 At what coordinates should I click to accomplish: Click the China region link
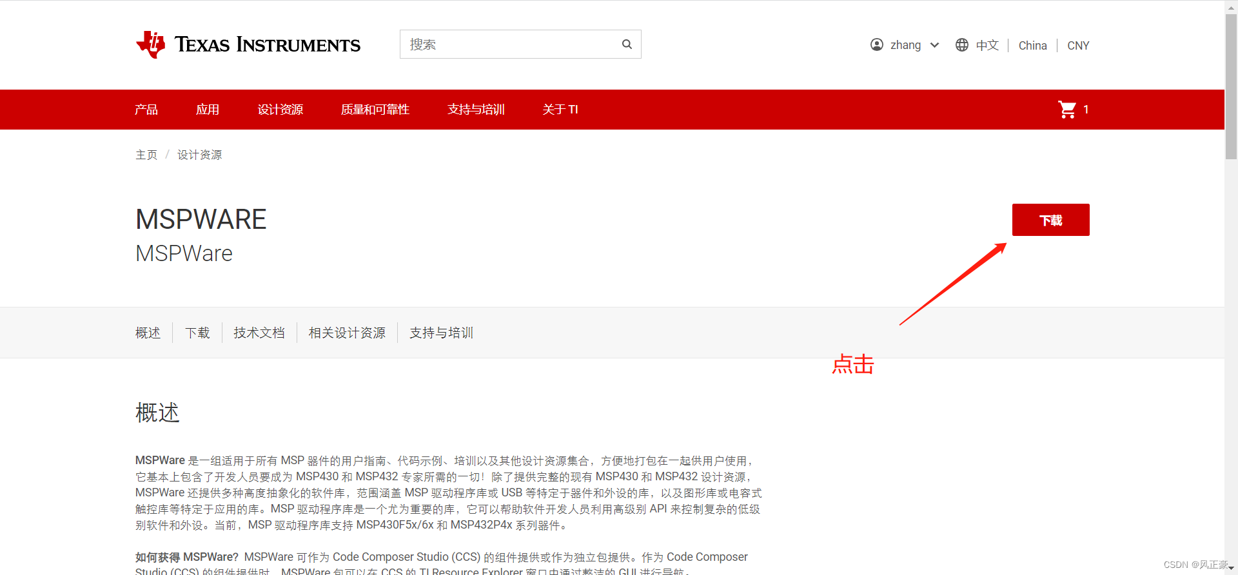pyautogui.click(x=1033, y=45)
